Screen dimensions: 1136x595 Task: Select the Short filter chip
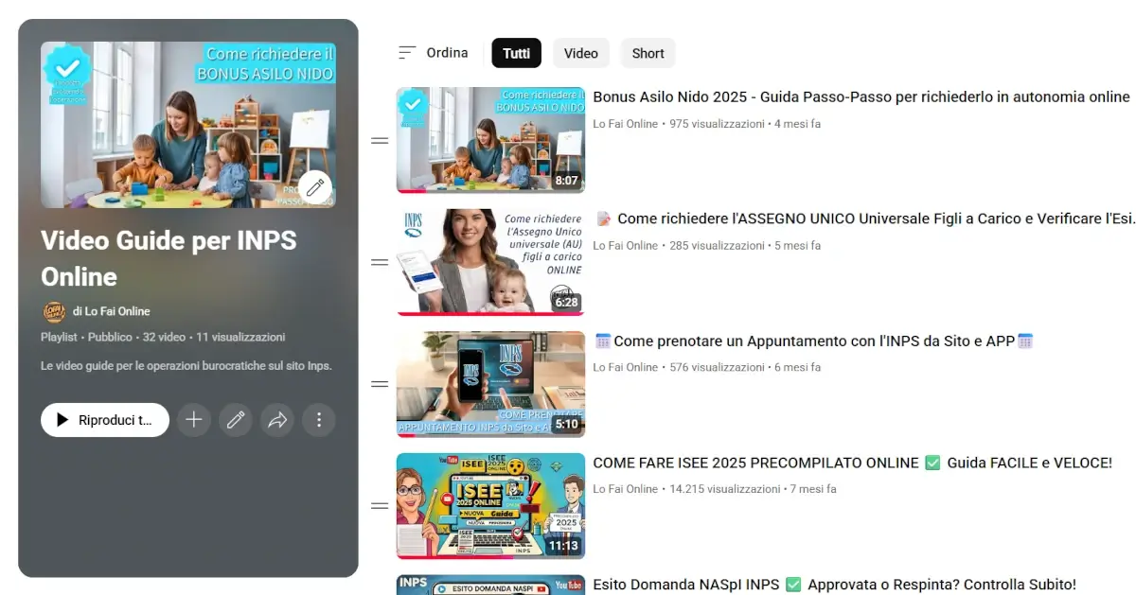tap(648, 53)
